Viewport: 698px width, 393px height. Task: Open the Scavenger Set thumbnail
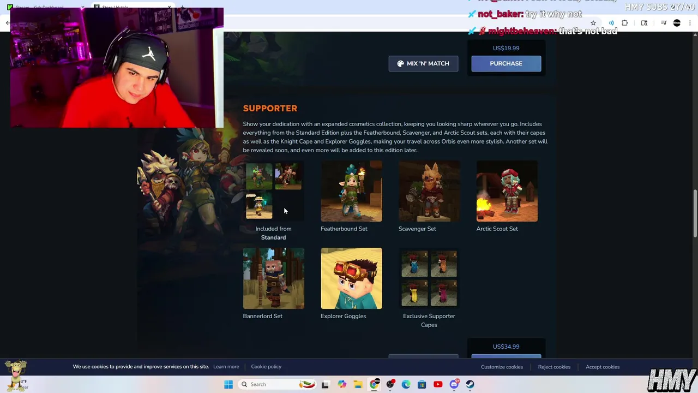[x=429, y=191]
